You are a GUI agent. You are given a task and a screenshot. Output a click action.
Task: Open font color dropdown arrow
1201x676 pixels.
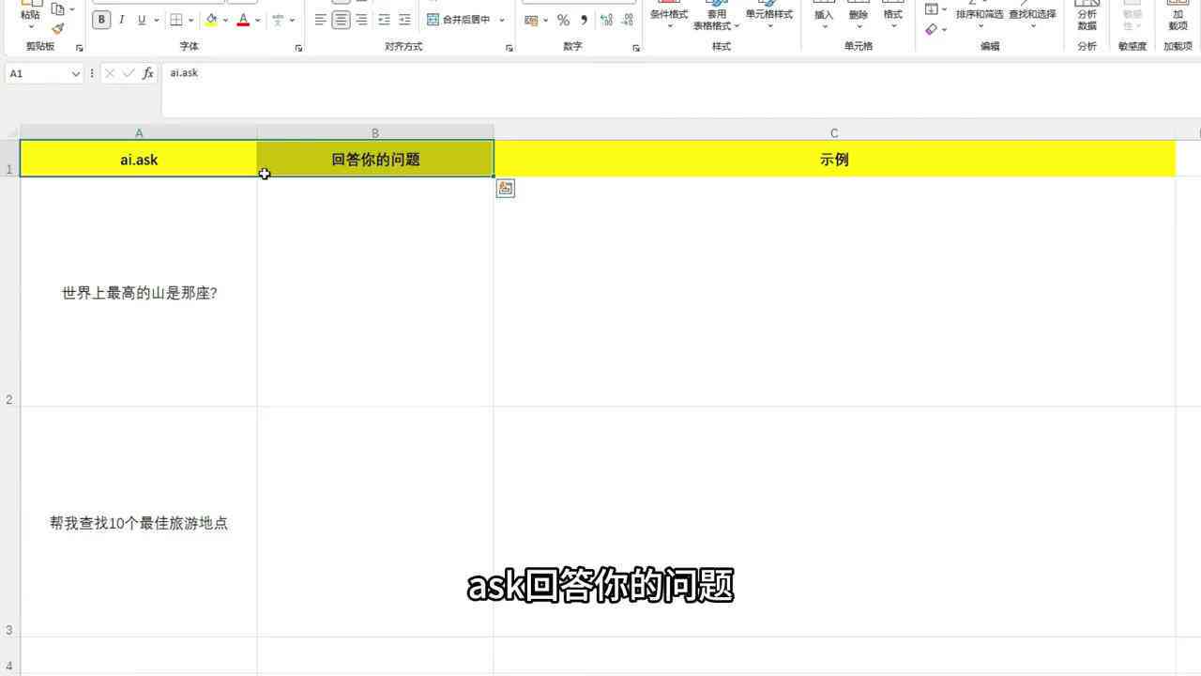coord(258,20)
